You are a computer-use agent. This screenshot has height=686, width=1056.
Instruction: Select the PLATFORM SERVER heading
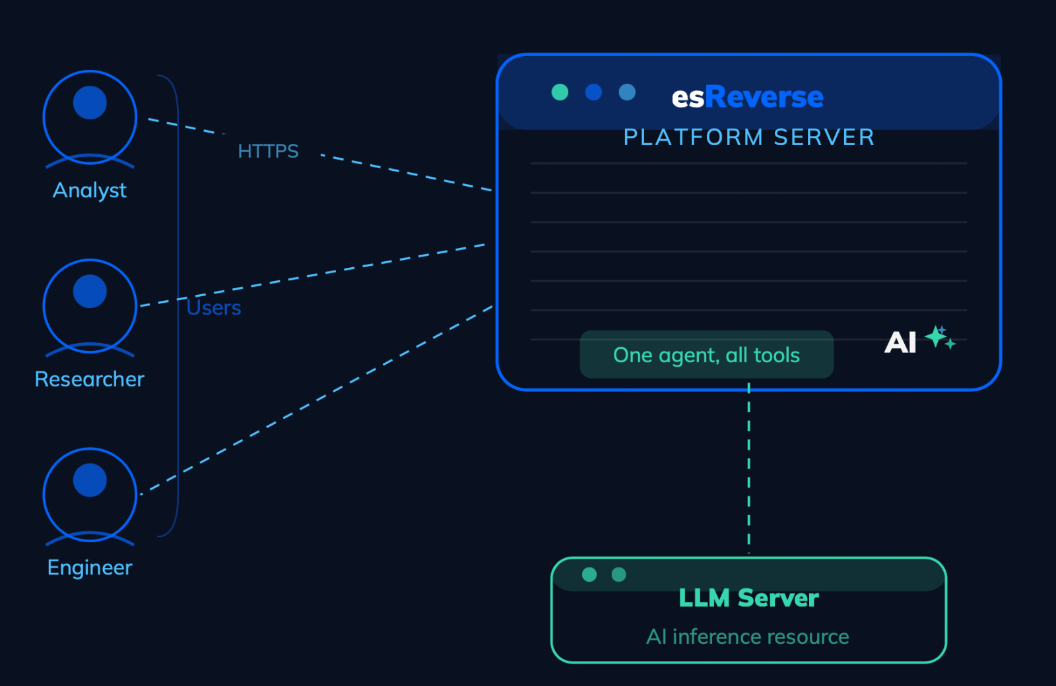click(749, 137)
